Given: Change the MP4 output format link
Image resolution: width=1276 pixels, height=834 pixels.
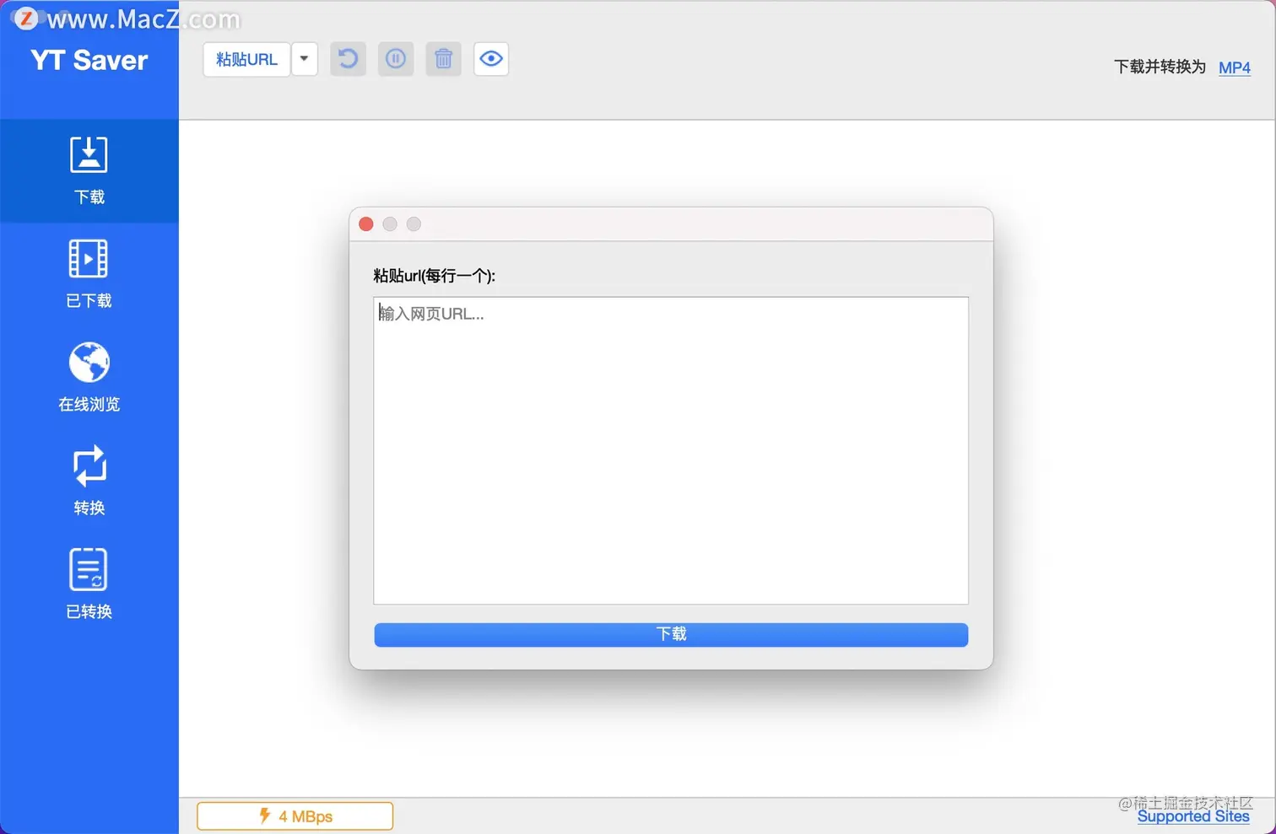Looking at the screenshot, I should pos(1235,67).
